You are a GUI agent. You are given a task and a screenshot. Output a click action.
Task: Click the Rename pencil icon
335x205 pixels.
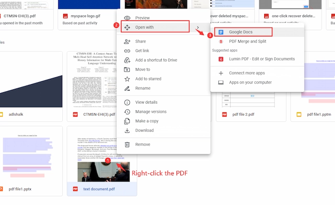tap(127, 88)
